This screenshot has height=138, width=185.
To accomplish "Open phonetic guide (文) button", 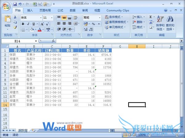I will tap(48, 30).
